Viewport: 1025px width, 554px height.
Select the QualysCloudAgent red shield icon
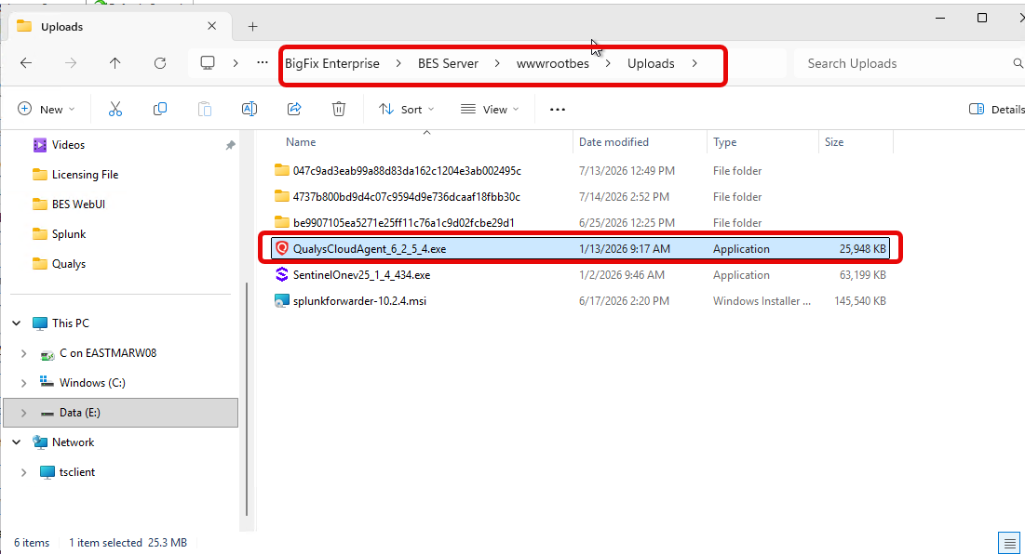[282, 248]
